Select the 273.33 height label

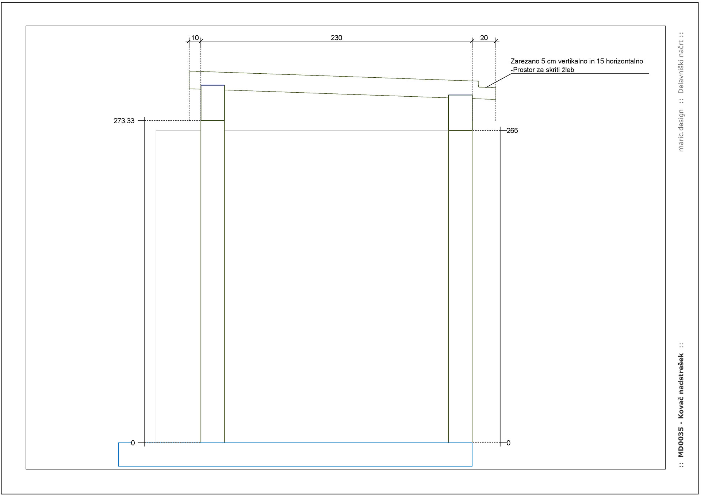(124, 121)
